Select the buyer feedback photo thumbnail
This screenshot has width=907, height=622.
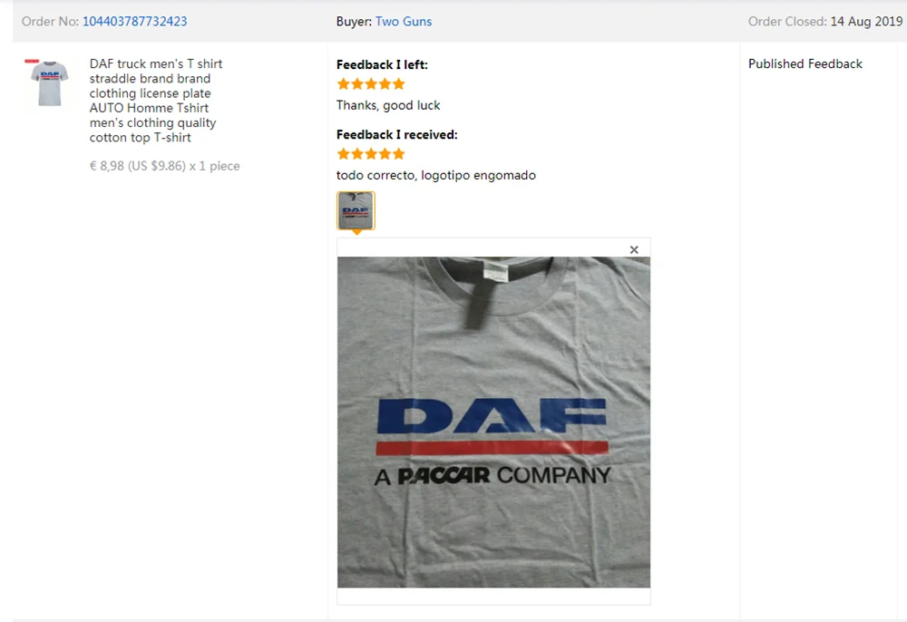[x=356, y=210]
